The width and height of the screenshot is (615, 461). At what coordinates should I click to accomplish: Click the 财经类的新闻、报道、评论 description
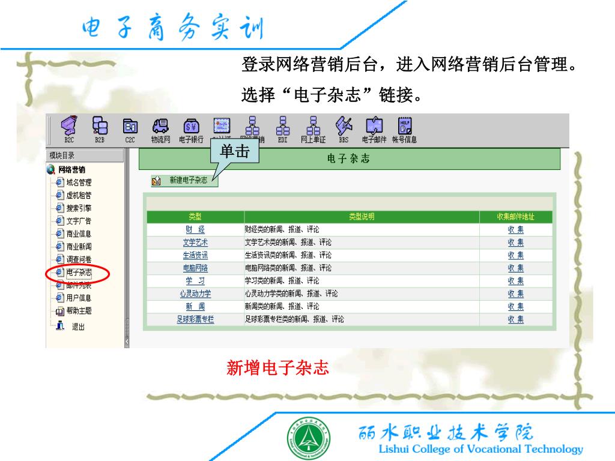[282, 229]
